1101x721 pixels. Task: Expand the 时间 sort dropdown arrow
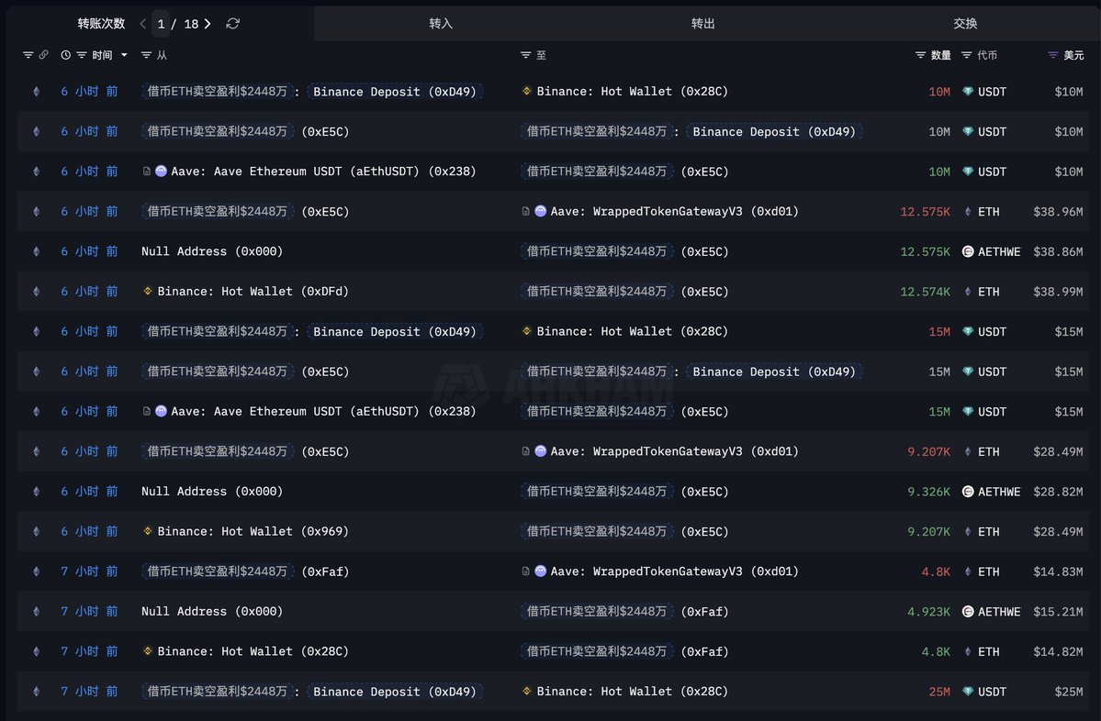pos(124,56)
